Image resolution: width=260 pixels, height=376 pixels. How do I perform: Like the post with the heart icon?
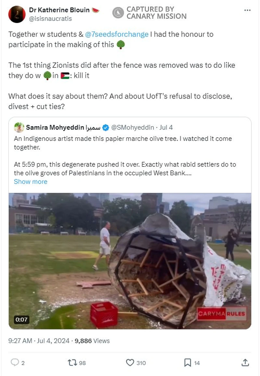coord(130,363)
